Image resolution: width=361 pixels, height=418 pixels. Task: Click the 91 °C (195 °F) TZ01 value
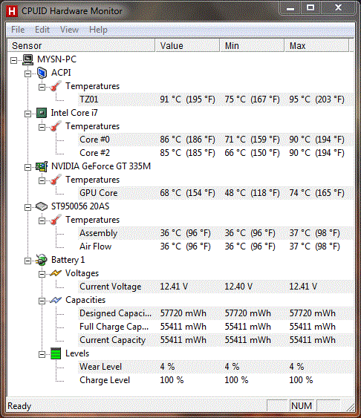[187, 99]
